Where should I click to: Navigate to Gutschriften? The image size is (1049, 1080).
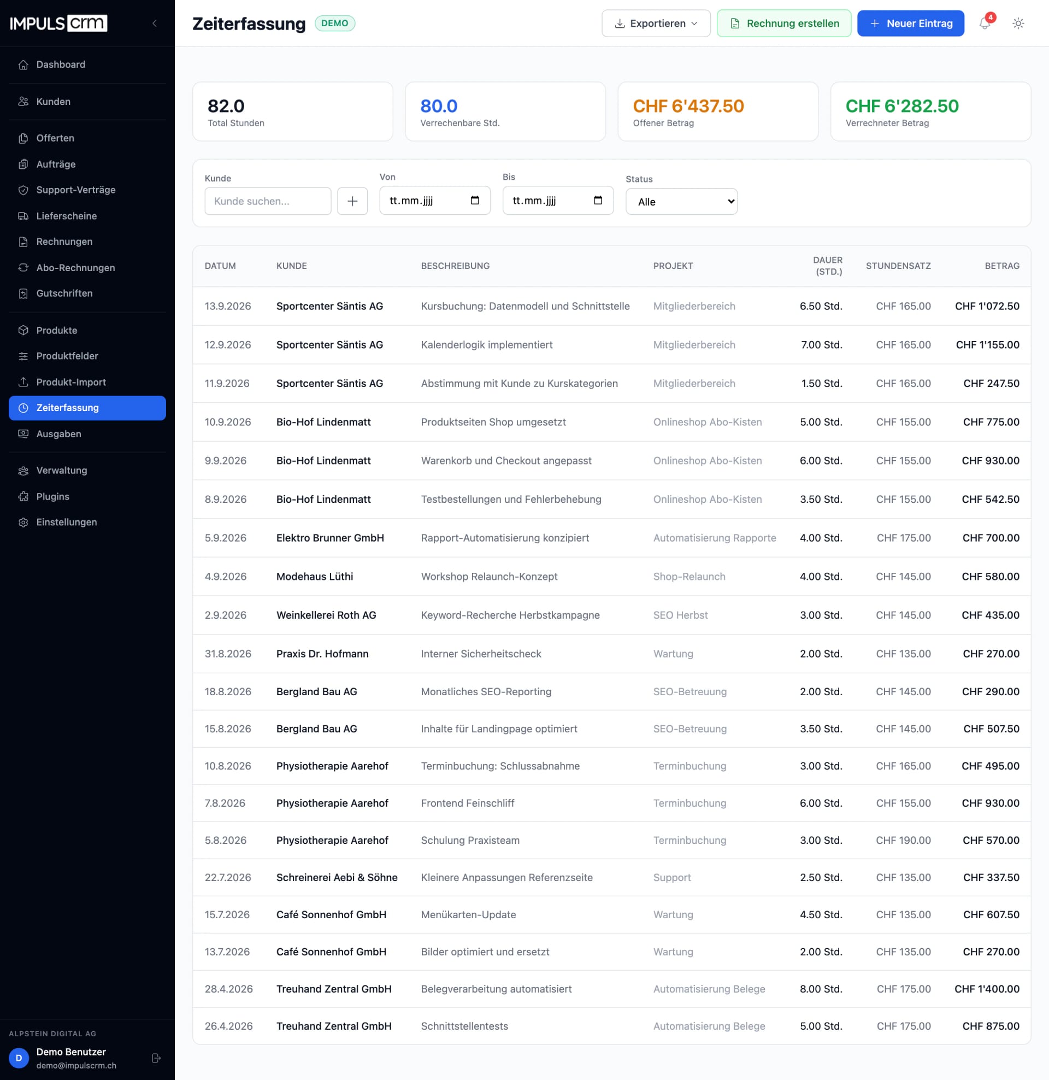87,294
